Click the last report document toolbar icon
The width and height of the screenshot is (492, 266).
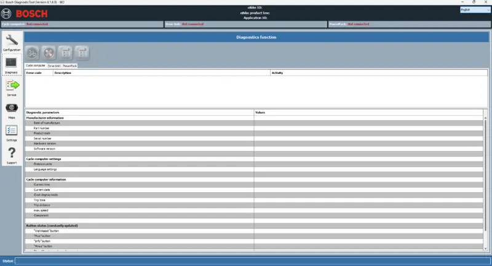(x=82, y=53)
